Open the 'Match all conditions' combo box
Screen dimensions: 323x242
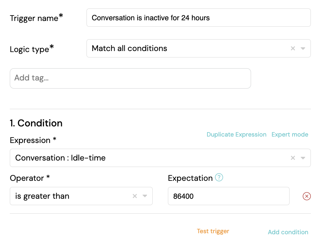[199, 48]
